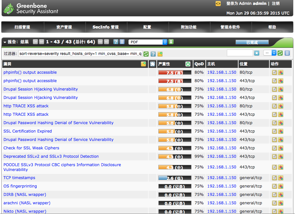Image resolution: width=295 pixels, height=214 pixels.
Task: Add note for phpinfo 80/tcp result
Action: 275,72
